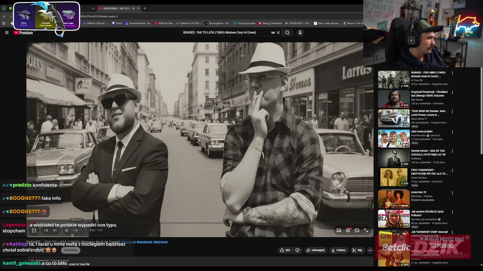Open the video player settings gear
Viewport: 483px width, 271px height.
click(x=348, y=230)
